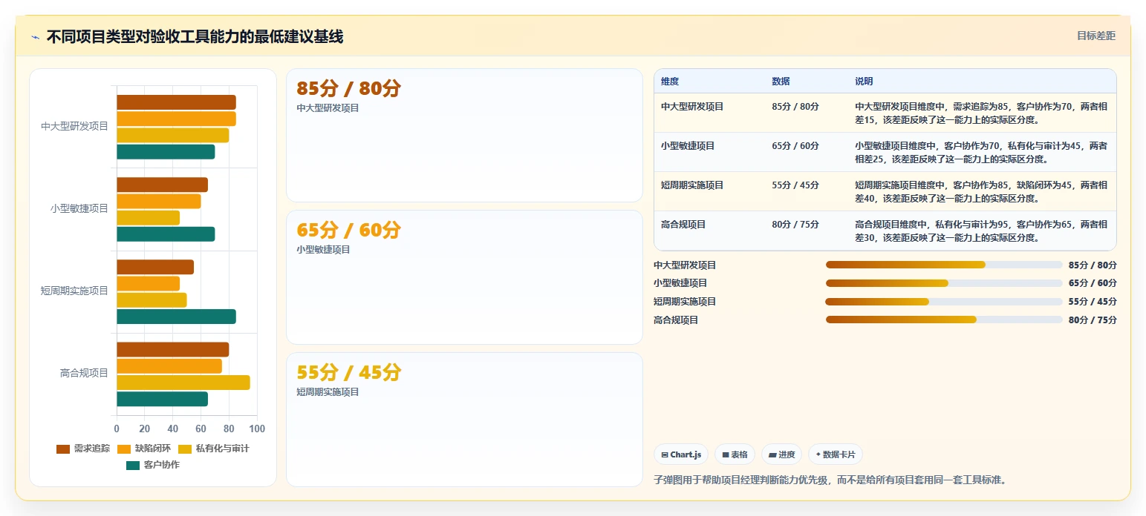The width and height of the screenshot is (1146, 516).
Task: Open the 55分 / 45分 data card
Action: (464, 420)
